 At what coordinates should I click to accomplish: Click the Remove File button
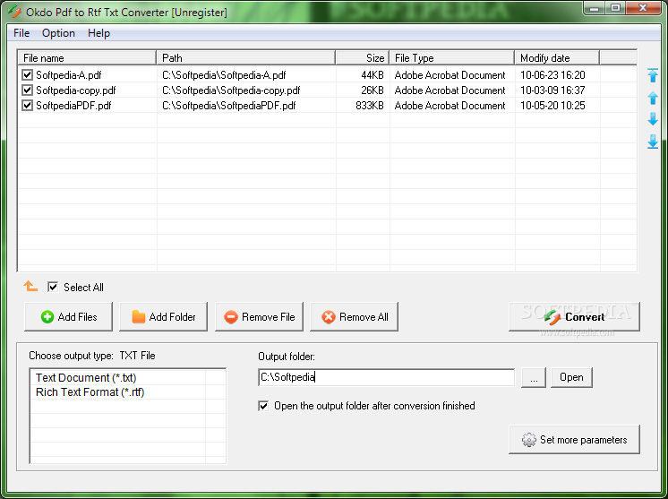coord(259,316)
